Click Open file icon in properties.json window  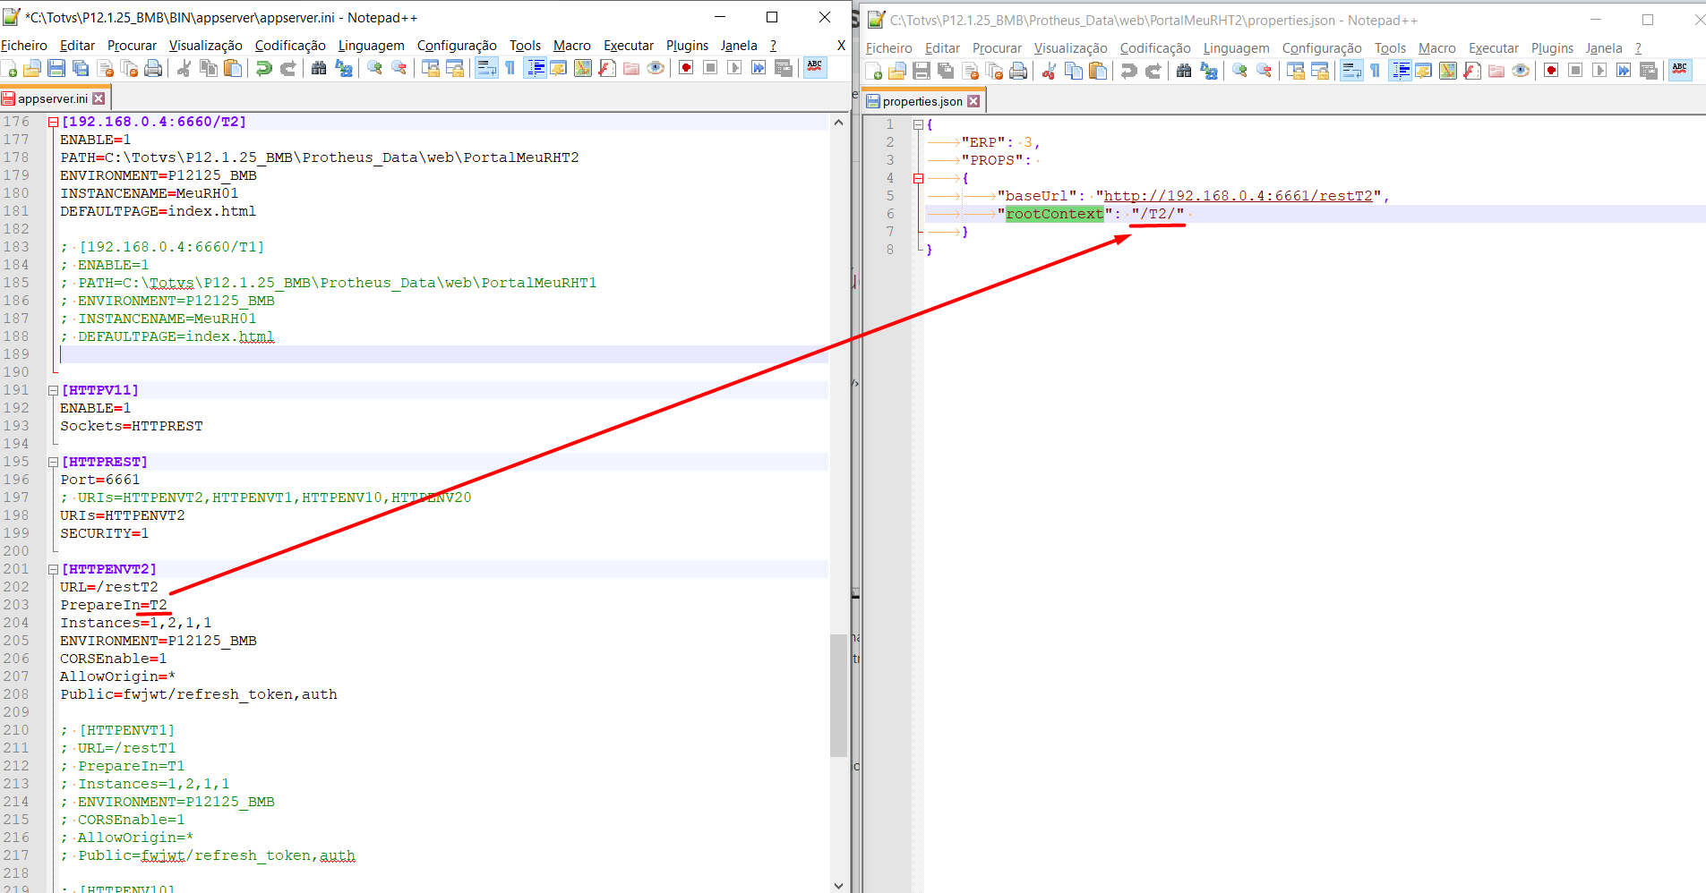coord(897,71)
